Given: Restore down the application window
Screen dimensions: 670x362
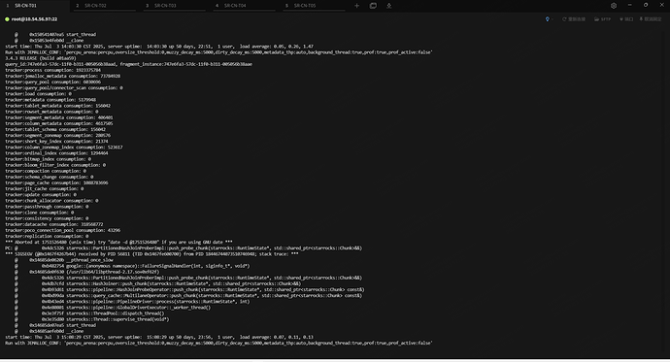Looking at the screenshot, I should pos(646,5).
